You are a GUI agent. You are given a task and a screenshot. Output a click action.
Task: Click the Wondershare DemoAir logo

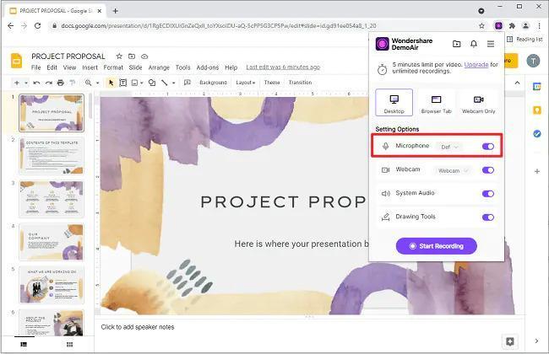pyautogui.click(x=383, y=44)
